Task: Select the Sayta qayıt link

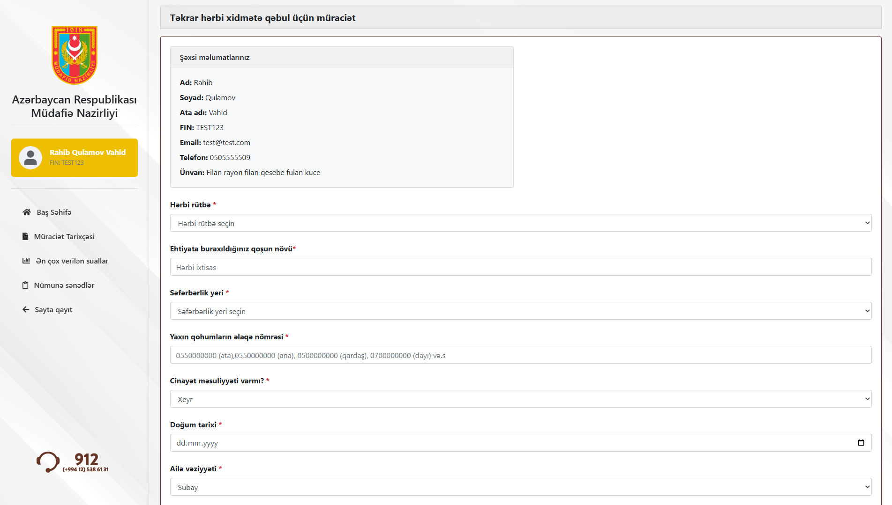Action: pos(53,309)
